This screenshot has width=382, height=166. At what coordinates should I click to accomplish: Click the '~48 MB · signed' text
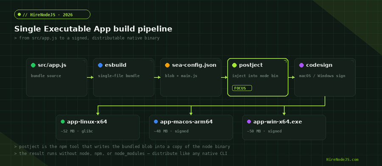tap(171, 131)
